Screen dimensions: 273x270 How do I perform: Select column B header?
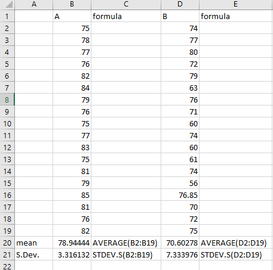tap(72, 4)
